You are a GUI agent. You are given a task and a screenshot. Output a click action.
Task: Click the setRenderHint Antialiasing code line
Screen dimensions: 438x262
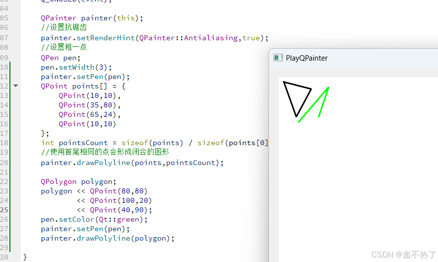[x=155, y=38]
